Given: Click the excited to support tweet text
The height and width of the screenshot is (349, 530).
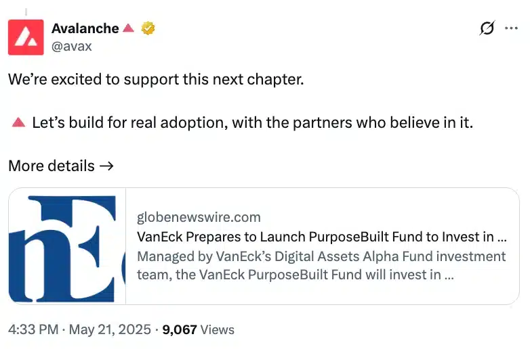Looking at the screenshot, I should [x=156, y=80].
